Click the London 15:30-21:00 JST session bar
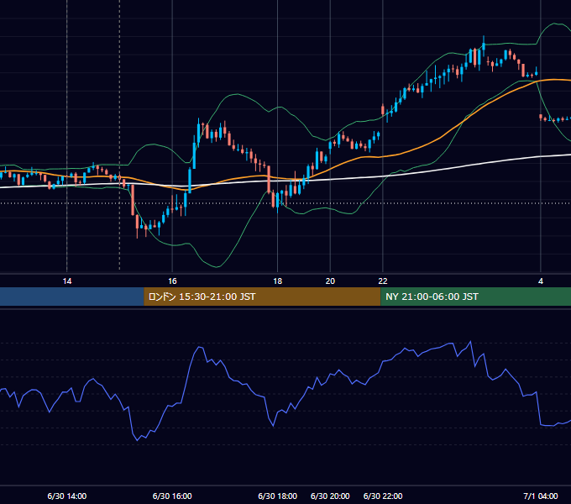 point(262,297)
